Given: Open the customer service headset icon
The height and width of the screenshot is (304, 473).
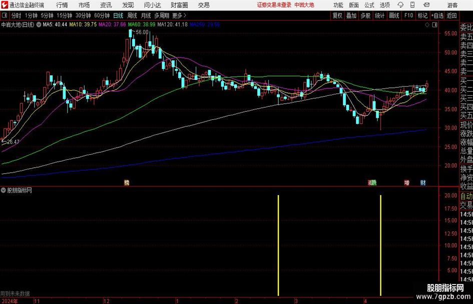Looking at the screenshot, I should click(x=400, y=5).
